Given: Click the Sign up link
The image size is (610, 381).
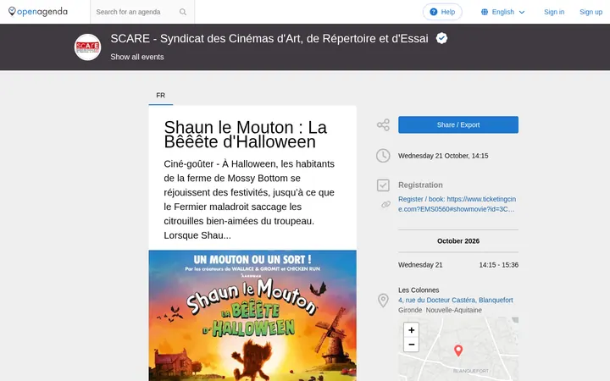Looking at the screenshot, I should click(x=591, y=12).
